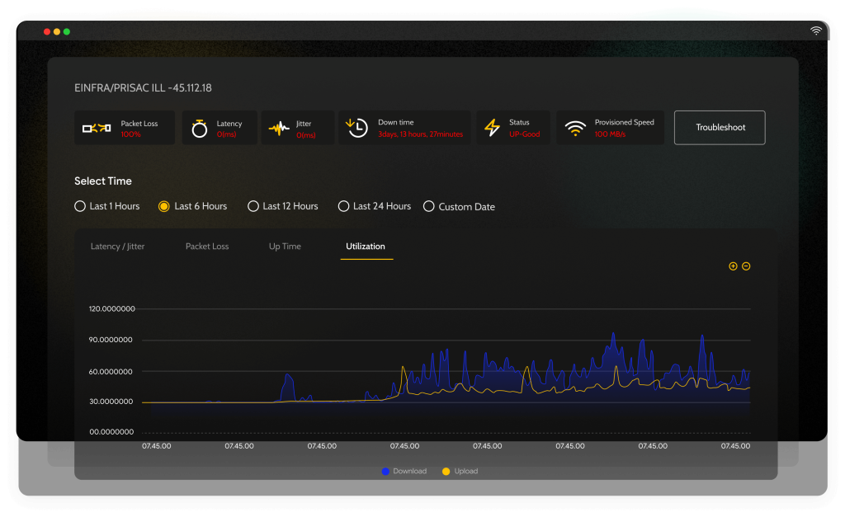Zoom in on the utilization chart
Screen dimensions: 845x517
732,266
